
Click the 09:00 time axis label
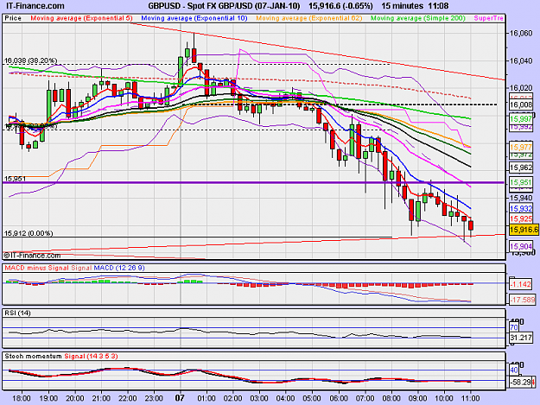(x=417, y=398)
